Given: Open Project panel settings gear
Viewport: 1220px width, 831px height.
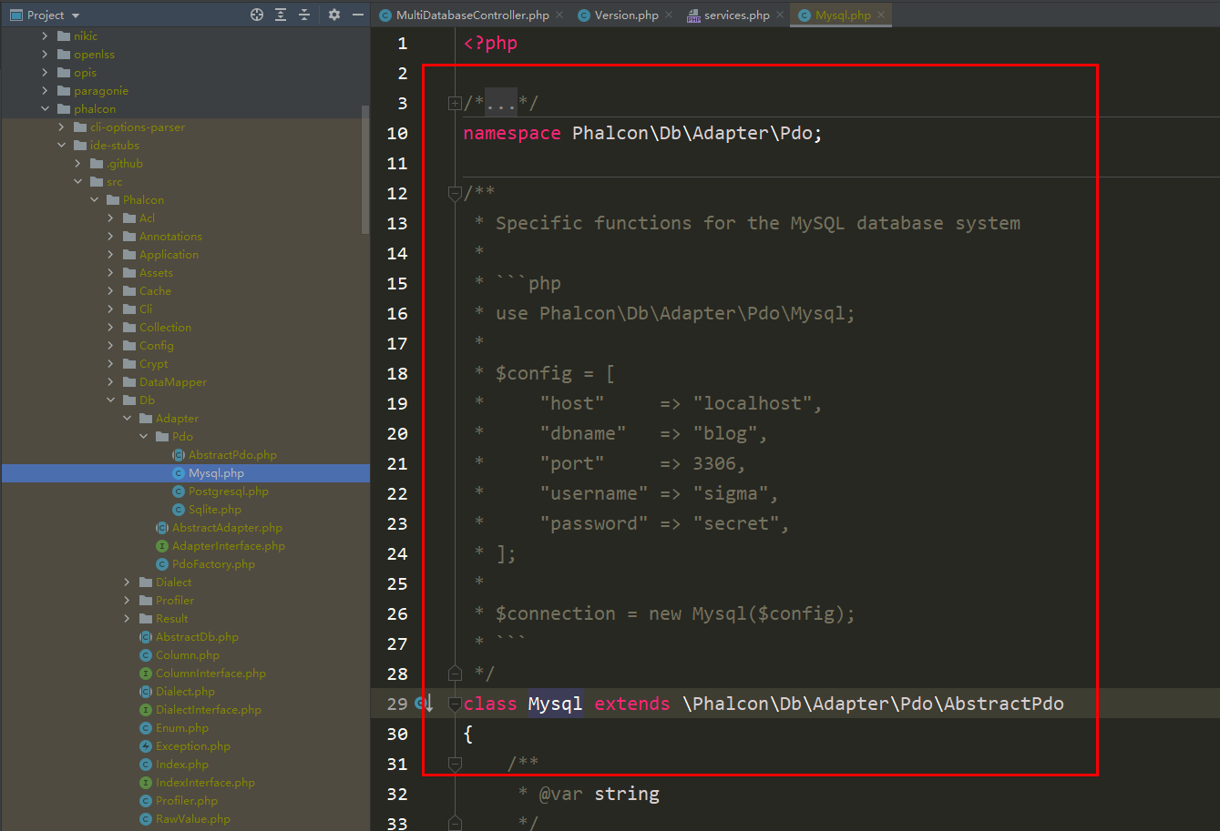Looking at the screenshot, I should point(333,15).
